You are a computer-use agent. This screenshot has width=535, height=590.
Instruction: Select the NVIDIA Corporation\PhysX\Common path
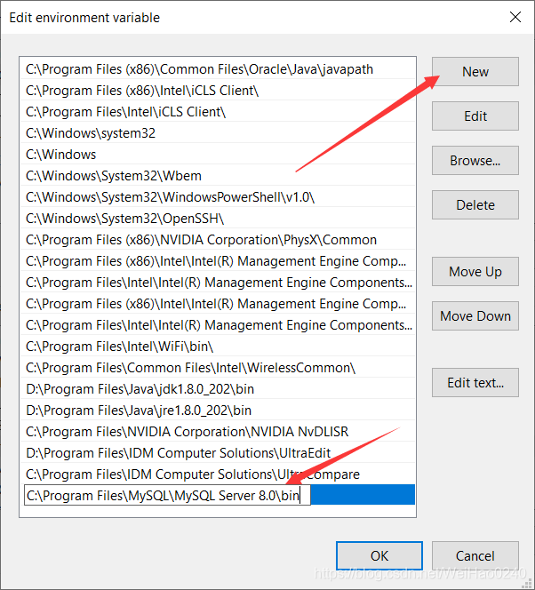coord(218,240)
